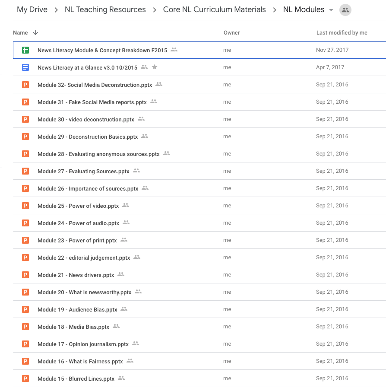Select Module 28 - Evaluating anonymous sources.pptx
The width and height of the screenshot is (386, 388).
coord(98,154)
